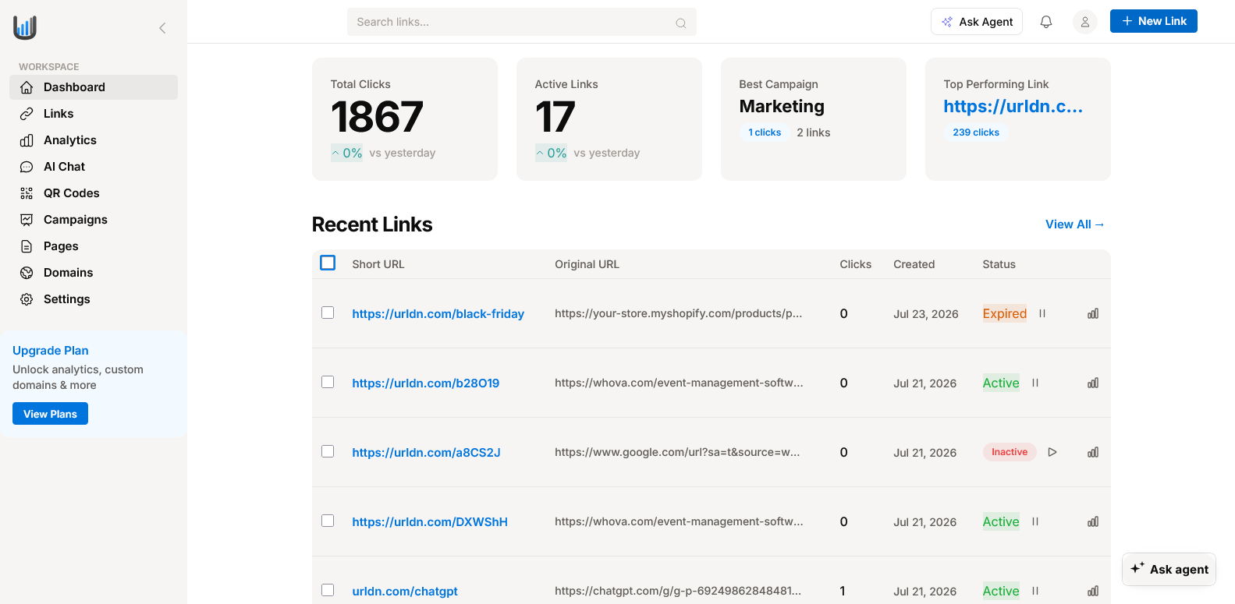Select the black-friday link checkbox
This screenshot has width=1235, height=604.
click(328, 313)
